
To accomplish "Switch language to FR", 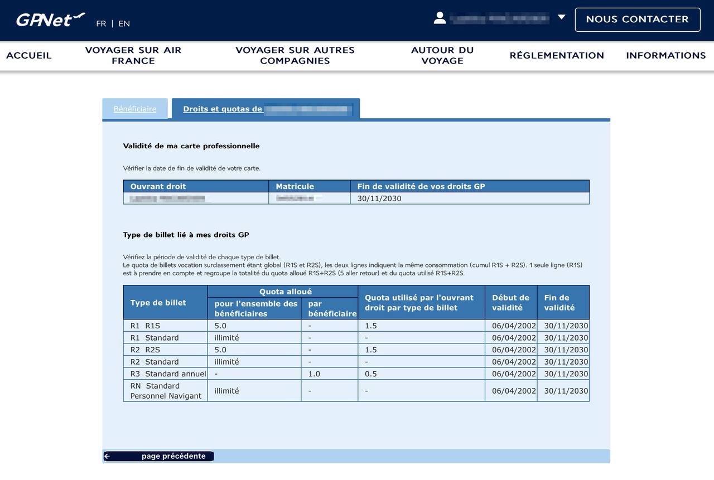I will [101, 23].
